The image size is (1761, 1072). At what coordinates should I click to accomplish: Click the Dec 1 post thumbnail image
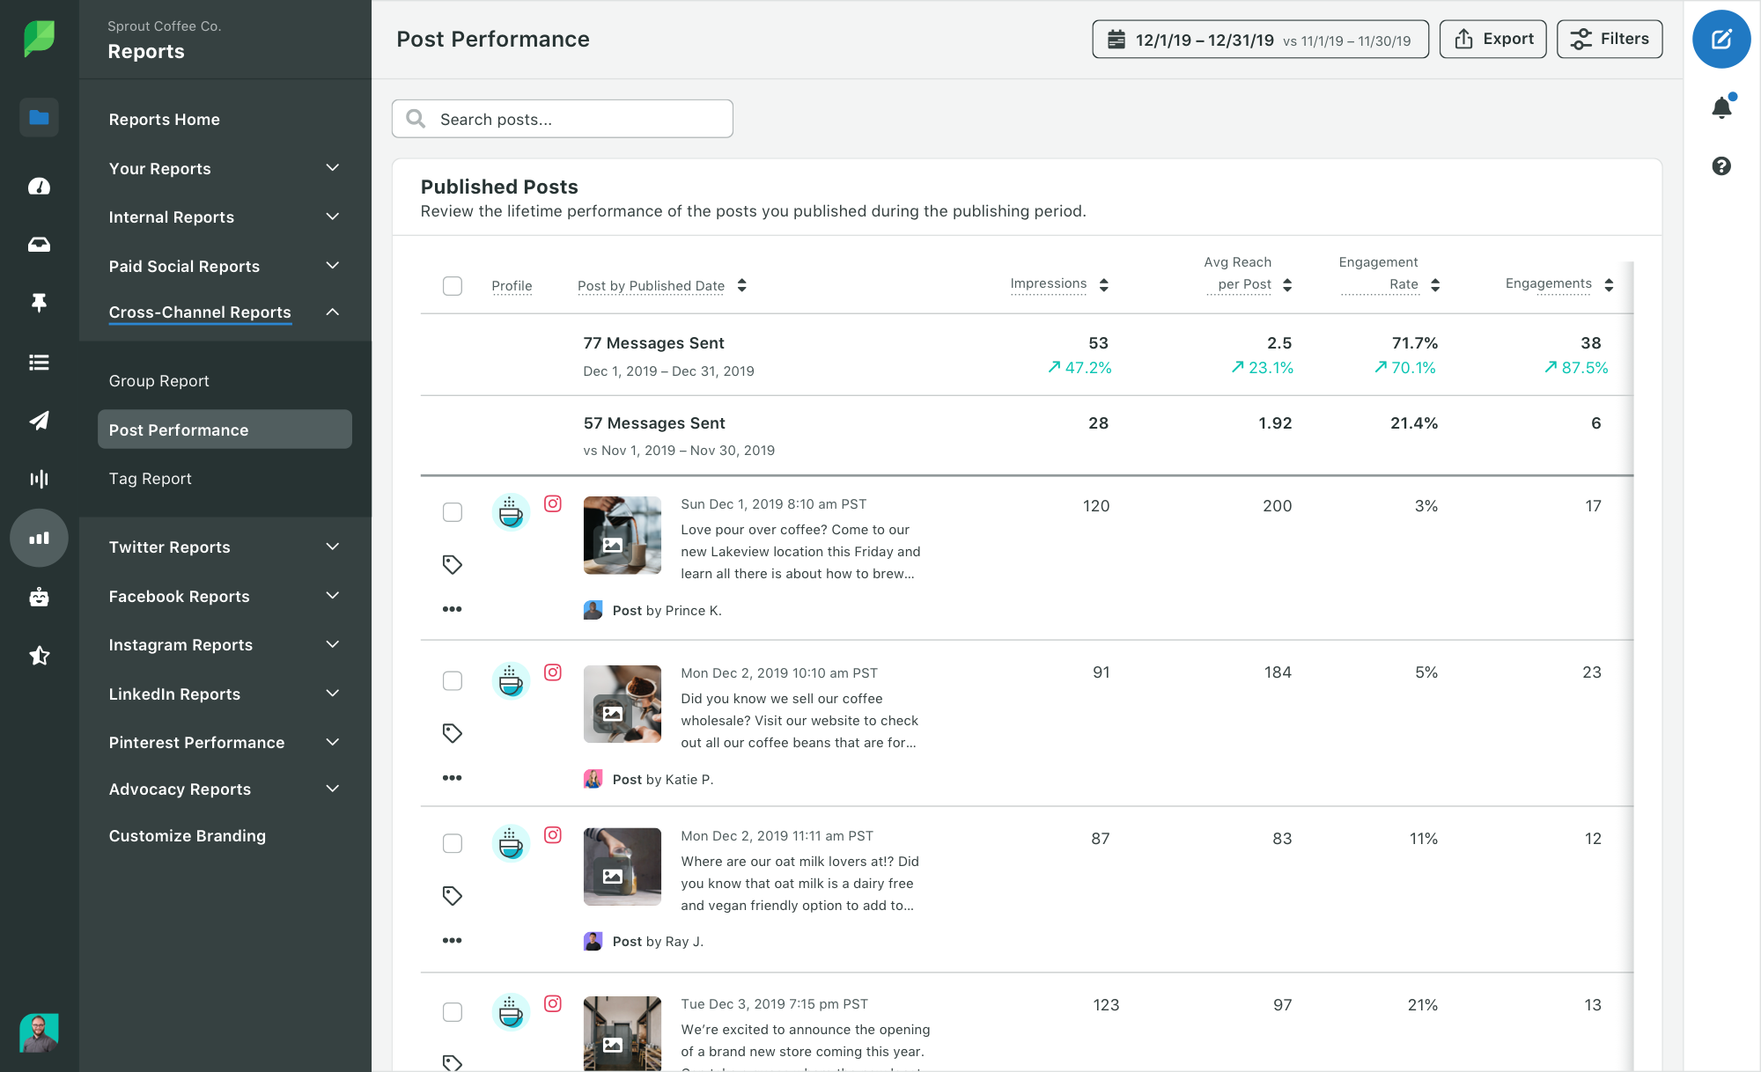pyautogui.click(x=619, y=535)
